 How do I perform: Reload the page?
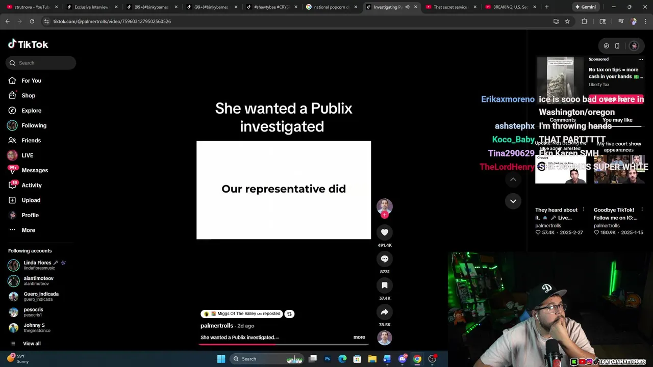click(x=32, y=21)
